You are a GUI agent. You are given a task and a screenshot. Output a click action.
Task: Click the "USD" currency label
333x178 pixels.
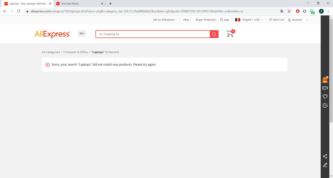[257, 20]
